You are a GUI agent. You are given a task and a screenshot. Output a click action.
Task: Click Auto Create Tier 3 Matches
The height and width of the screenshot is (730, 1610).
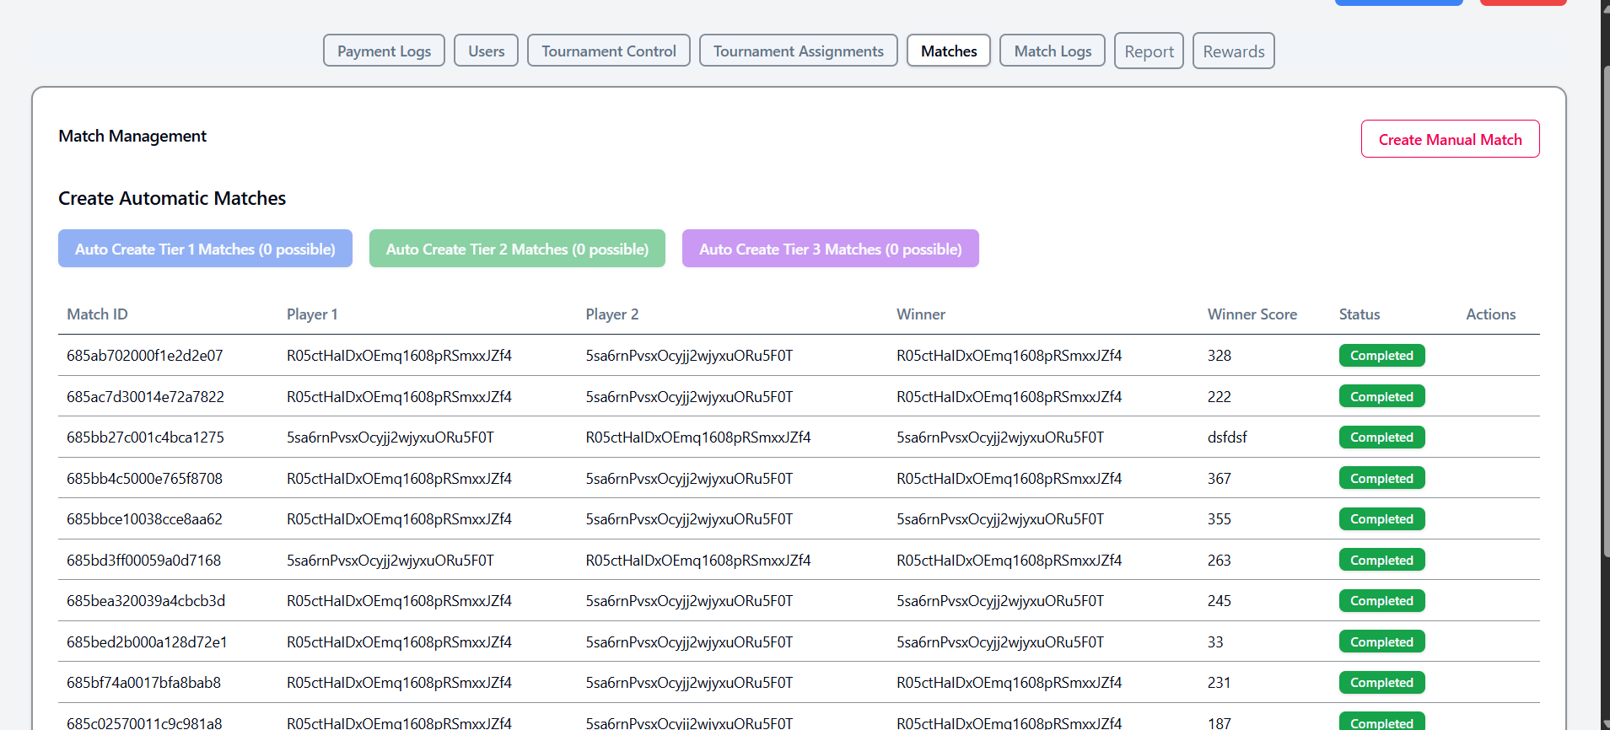click(830, 249)
